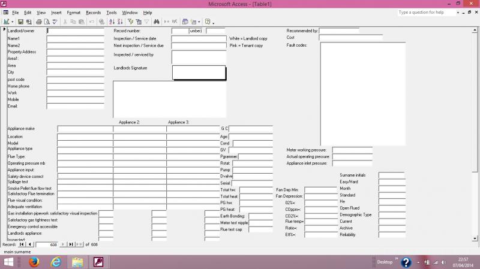Open the Tools menu
This screenshot has width=480, height=269.
coord(112,12)
